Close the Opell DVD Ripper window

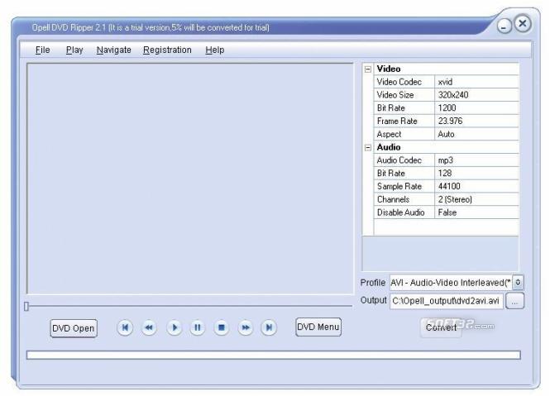[x=523, y=24]
